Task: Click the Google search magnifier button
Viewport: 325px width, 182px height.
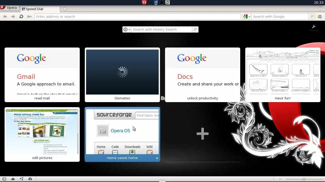Action: (312, 16)
